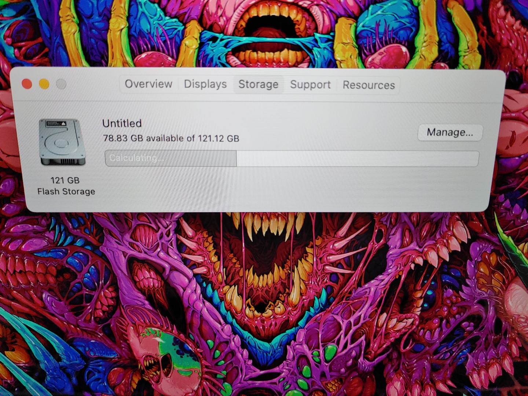This screenshot has width=528, height=396.
Task: Select the Untitled volume name
Action: tap(122, 123)
